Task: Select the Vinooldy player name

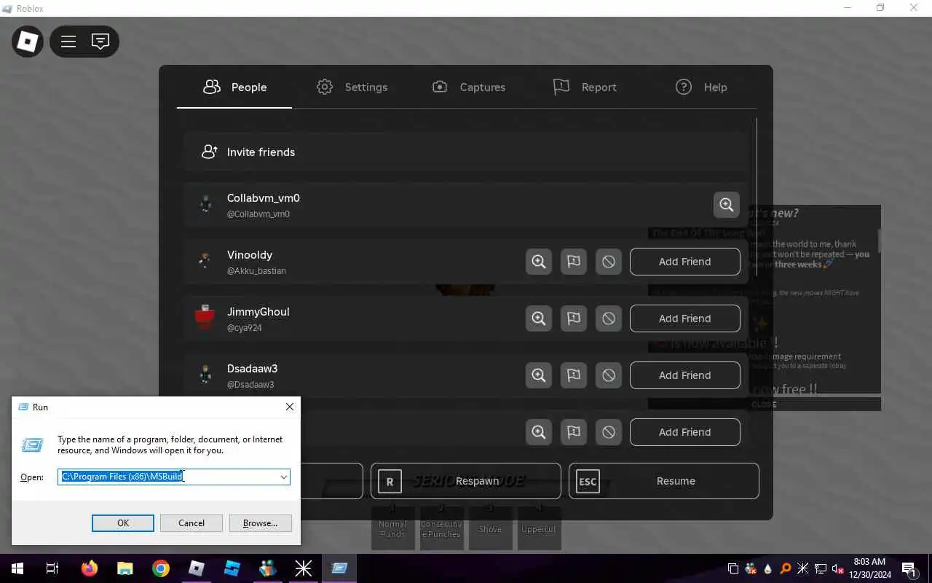Action: click(250, 255)
